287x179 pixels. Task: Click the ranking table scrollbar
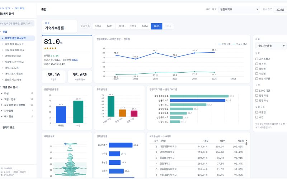click(246, 144)
